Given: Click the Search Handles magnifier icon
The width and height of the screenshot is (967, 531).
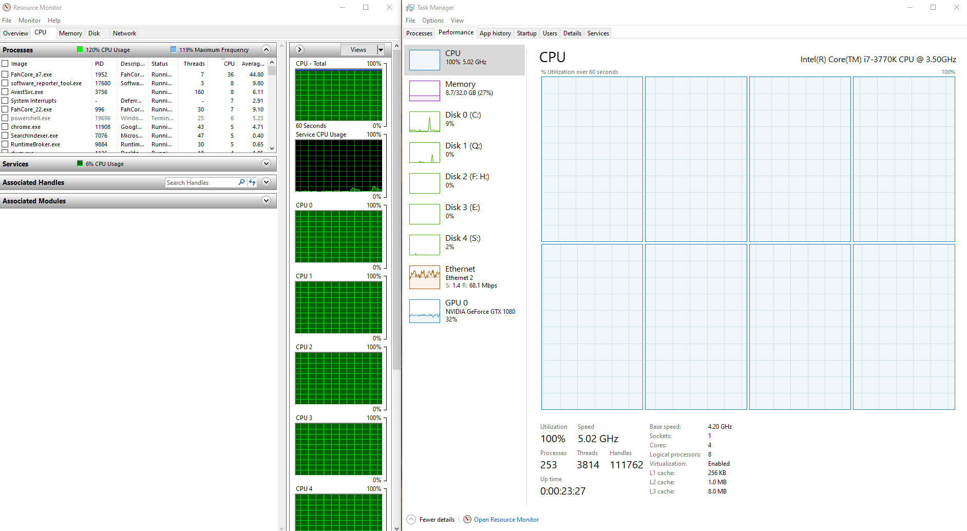Looking at the screenshot, I should coord(241,182).
